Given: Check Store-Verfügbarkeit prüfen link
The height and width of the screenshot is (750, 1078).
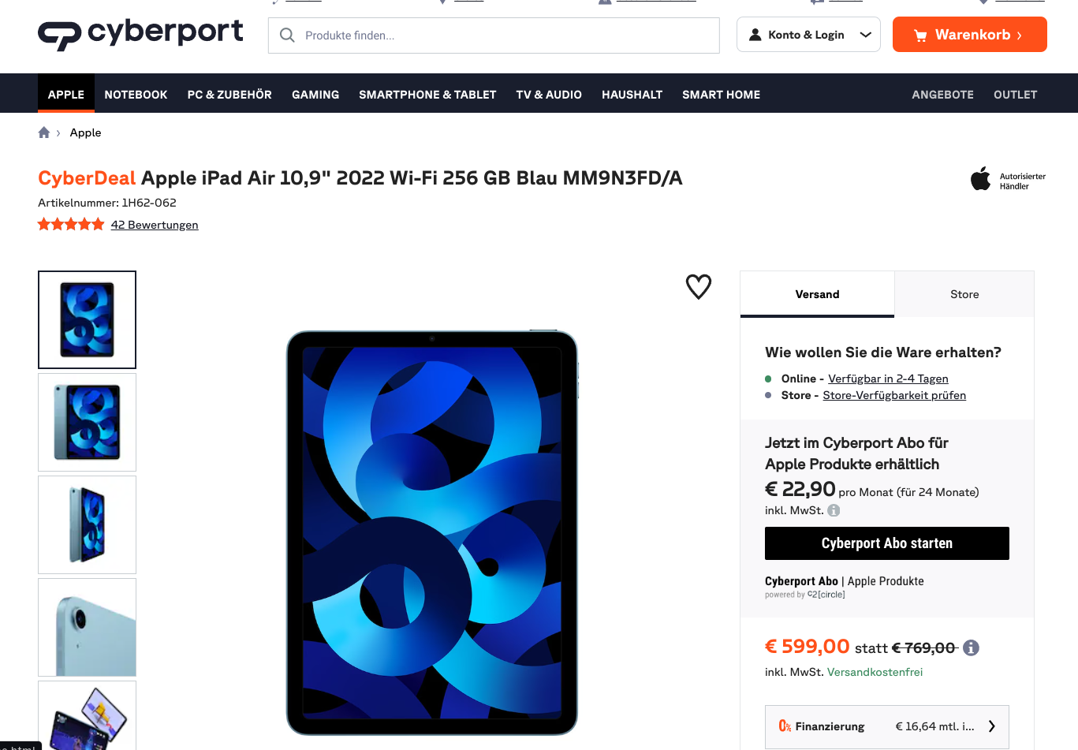Looking at the screenshot, I should [894, 395].
